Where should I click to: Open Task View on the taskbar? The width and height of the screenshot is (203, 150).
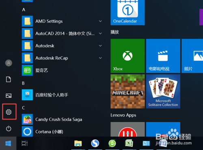coord(25,143)
